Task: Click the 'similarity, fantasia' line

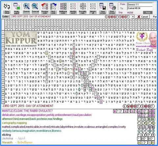Action: 32,131
